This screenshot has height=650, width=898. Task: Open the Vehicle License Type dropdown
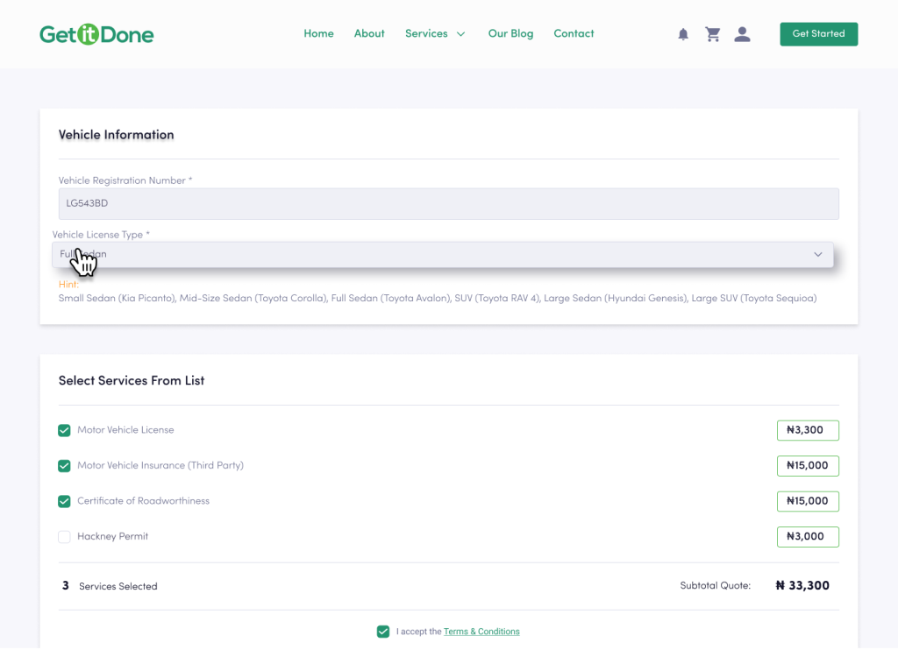click(442, 255)
